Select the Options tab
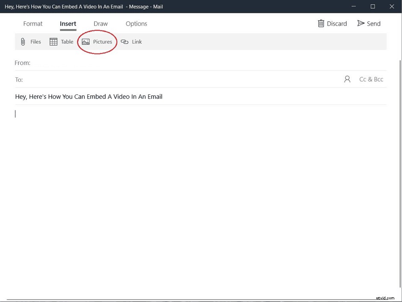The height and width of the screenshot is (302, 402). pyautogui.click(x=136, y=23)
